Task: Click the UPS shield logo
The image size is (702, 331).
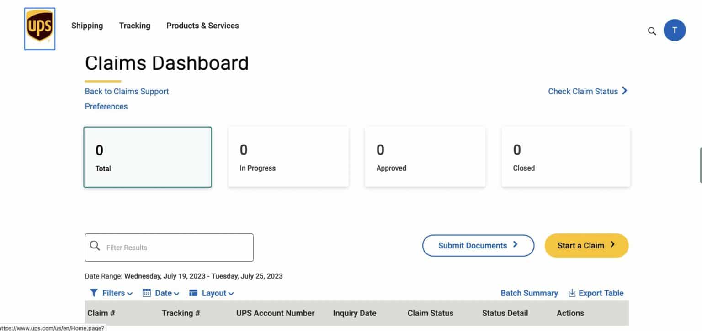Action: coord(39,28)
